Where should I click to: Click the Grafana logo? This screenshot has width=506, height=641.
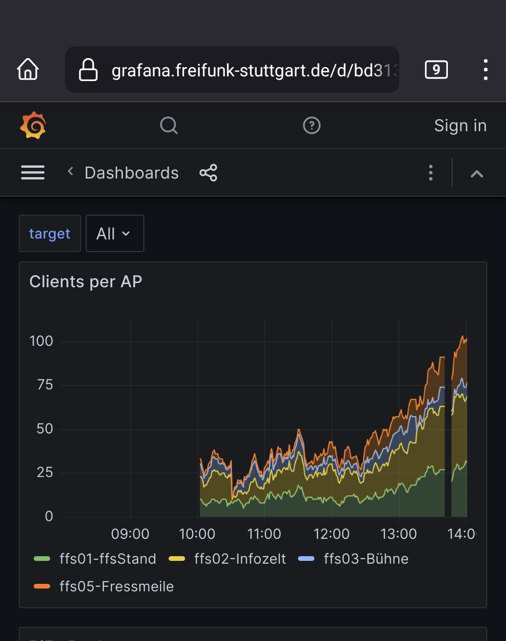point(33,125)
